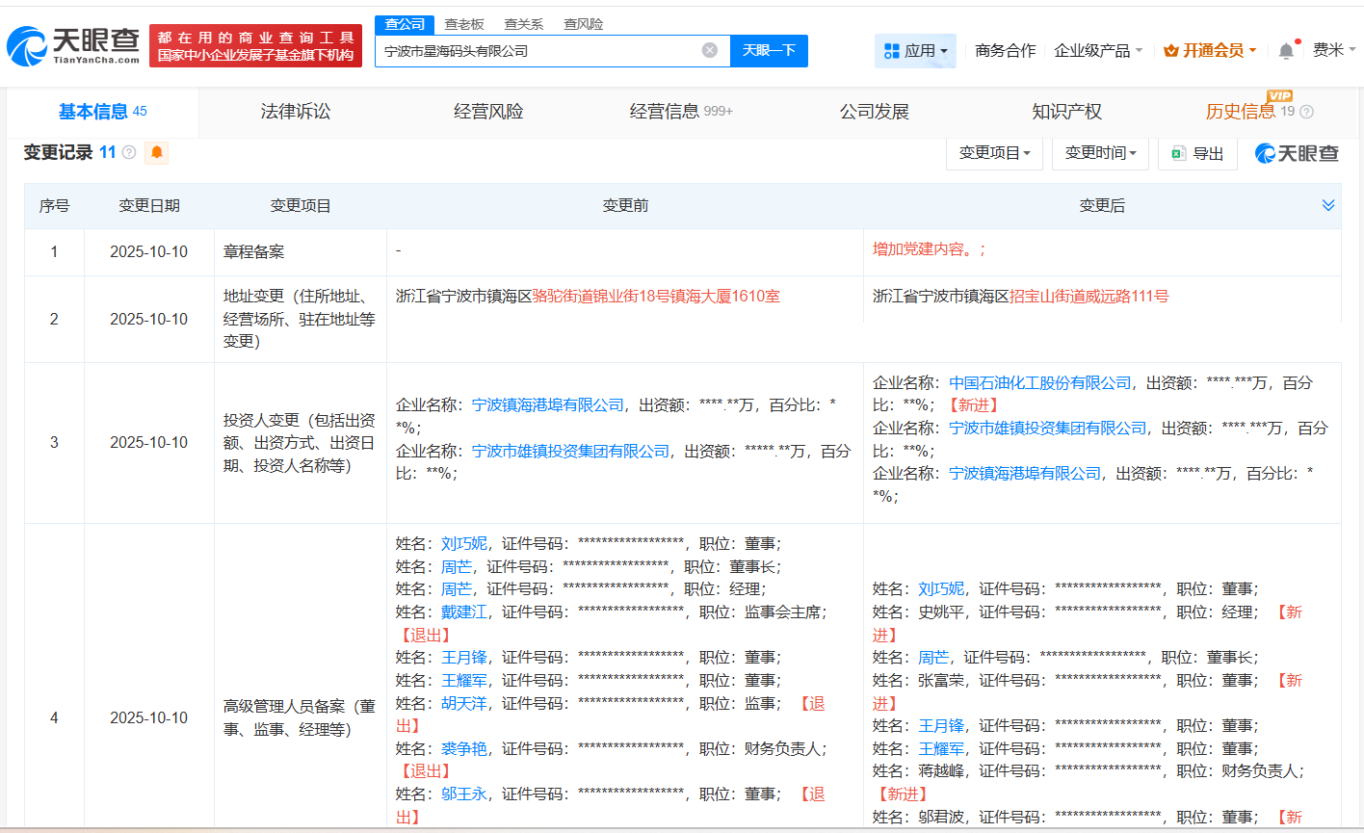Click the help question-mark icon after 变更记录 11
This screenshot has width=1364, height=833.
(x=128, y=153)
